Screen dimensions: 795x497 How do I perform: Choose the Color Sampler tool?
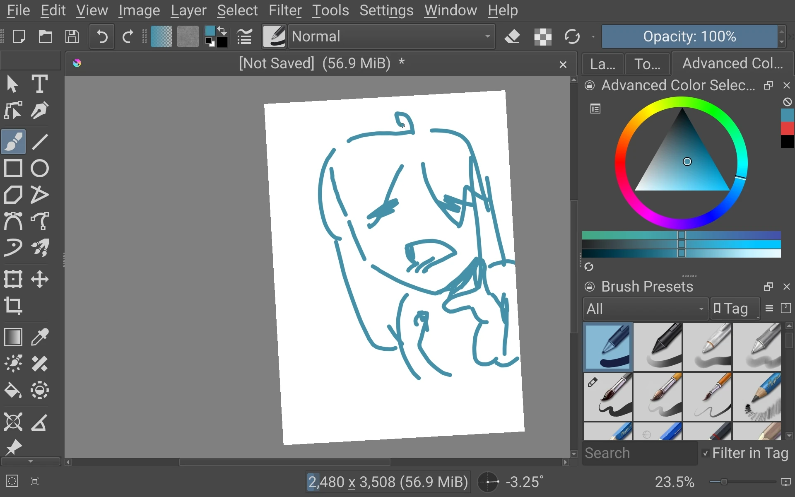pos(40,337)
